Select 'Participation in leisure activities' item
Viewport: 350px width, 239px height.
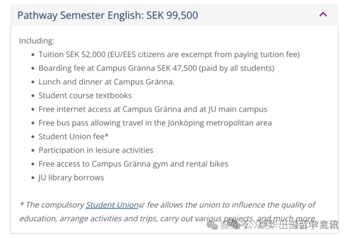[x=96, y=150]
